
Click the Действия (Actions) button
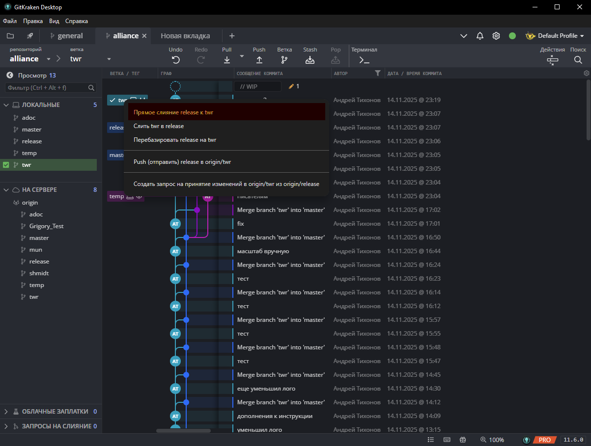tap(552, 59)
